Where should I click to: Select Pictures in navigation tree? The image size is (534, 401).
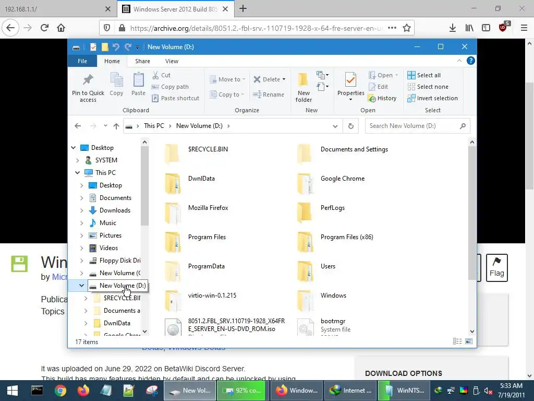pyautogui.click(x=111, y=235)
